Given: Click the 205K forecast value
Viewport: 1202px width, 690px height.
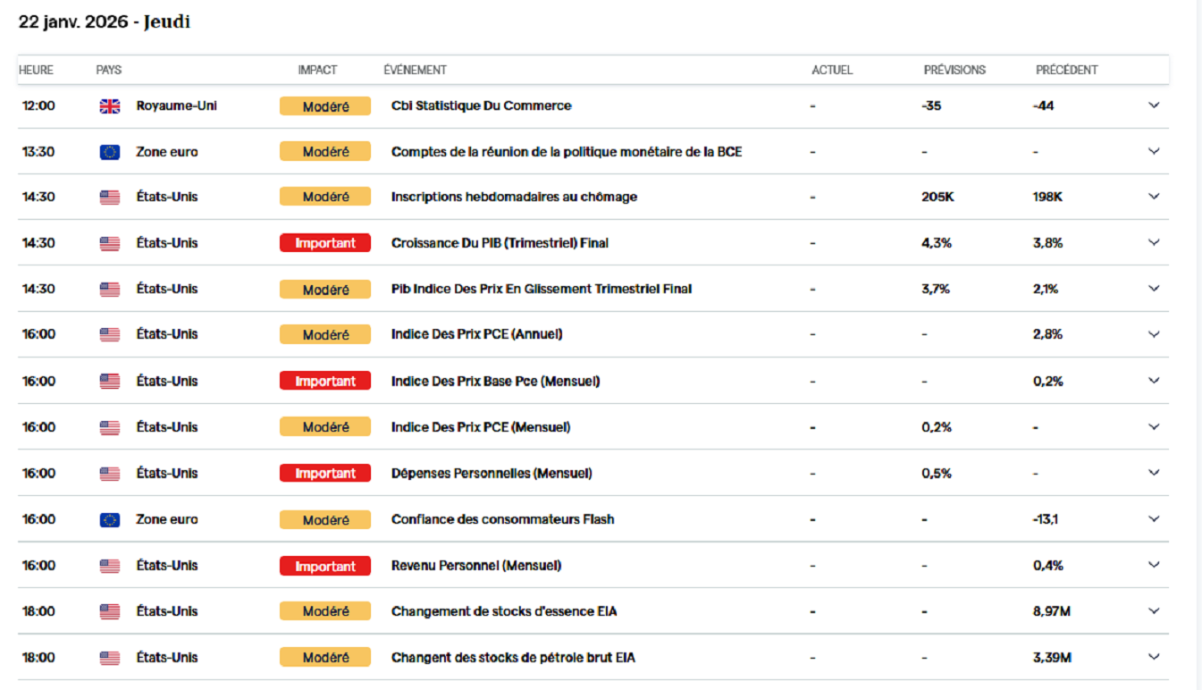Looking at the screenshot, I should 937,197.
